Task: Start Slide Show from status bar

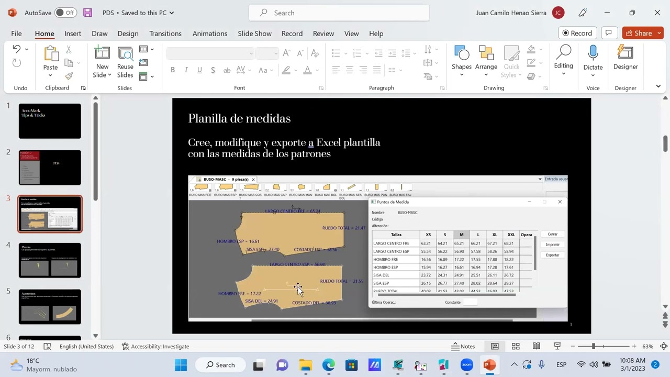Action: pyautogui.click(x=557, y=346)
